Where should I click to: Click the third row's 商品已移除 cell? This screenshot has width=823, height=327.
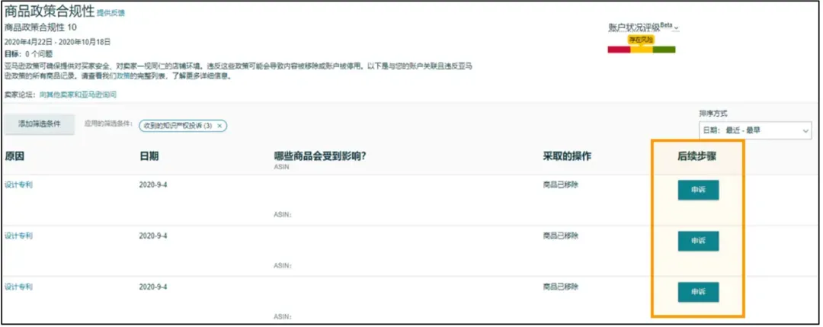(561, 287)
